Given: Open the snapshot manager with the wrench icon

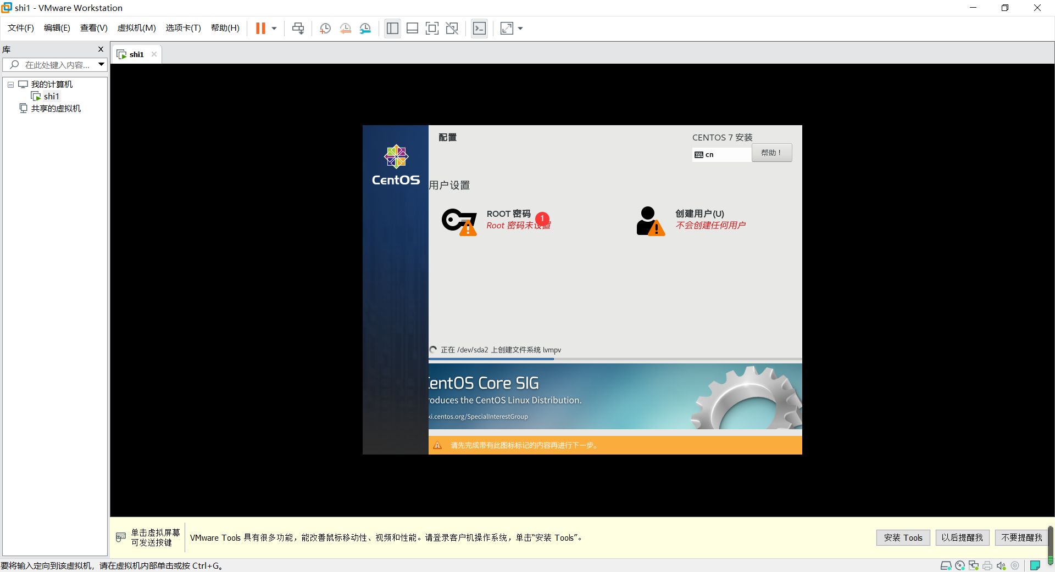Looking at the screenshot, I should (365, 29).
